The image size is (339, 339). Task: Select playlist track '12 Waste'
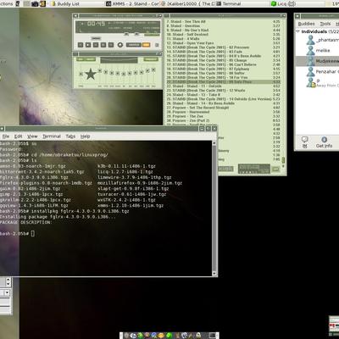223,91
